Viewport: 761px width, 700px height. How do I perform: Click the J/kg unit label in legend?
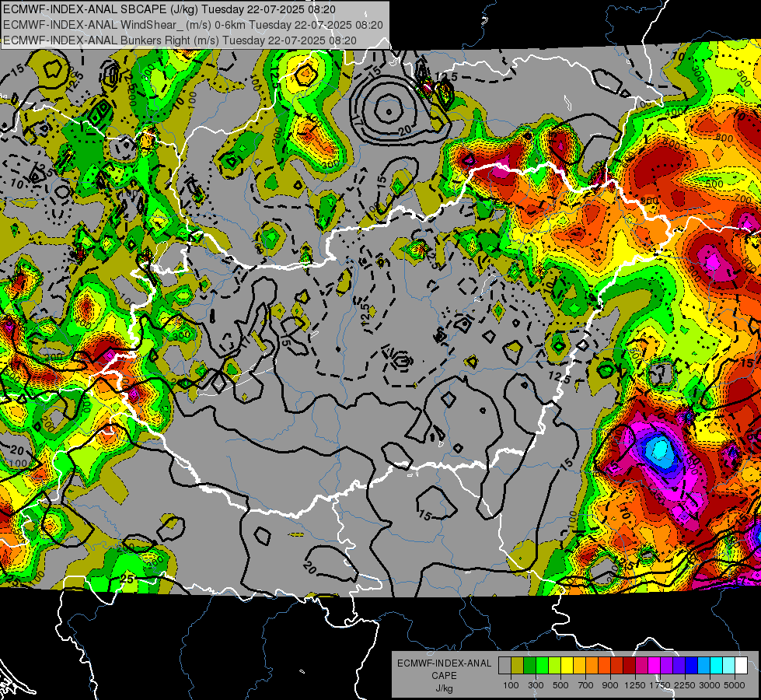click(x=444, y=688)
